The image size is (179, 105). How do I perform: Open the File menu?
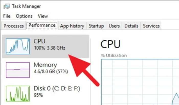click(x=7, y=16)
